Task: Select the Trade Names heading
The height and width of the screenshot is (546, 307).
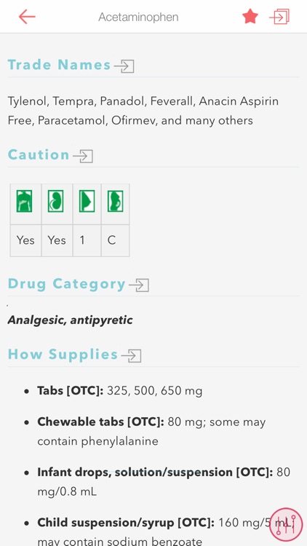Action: [x=59, y=65]
